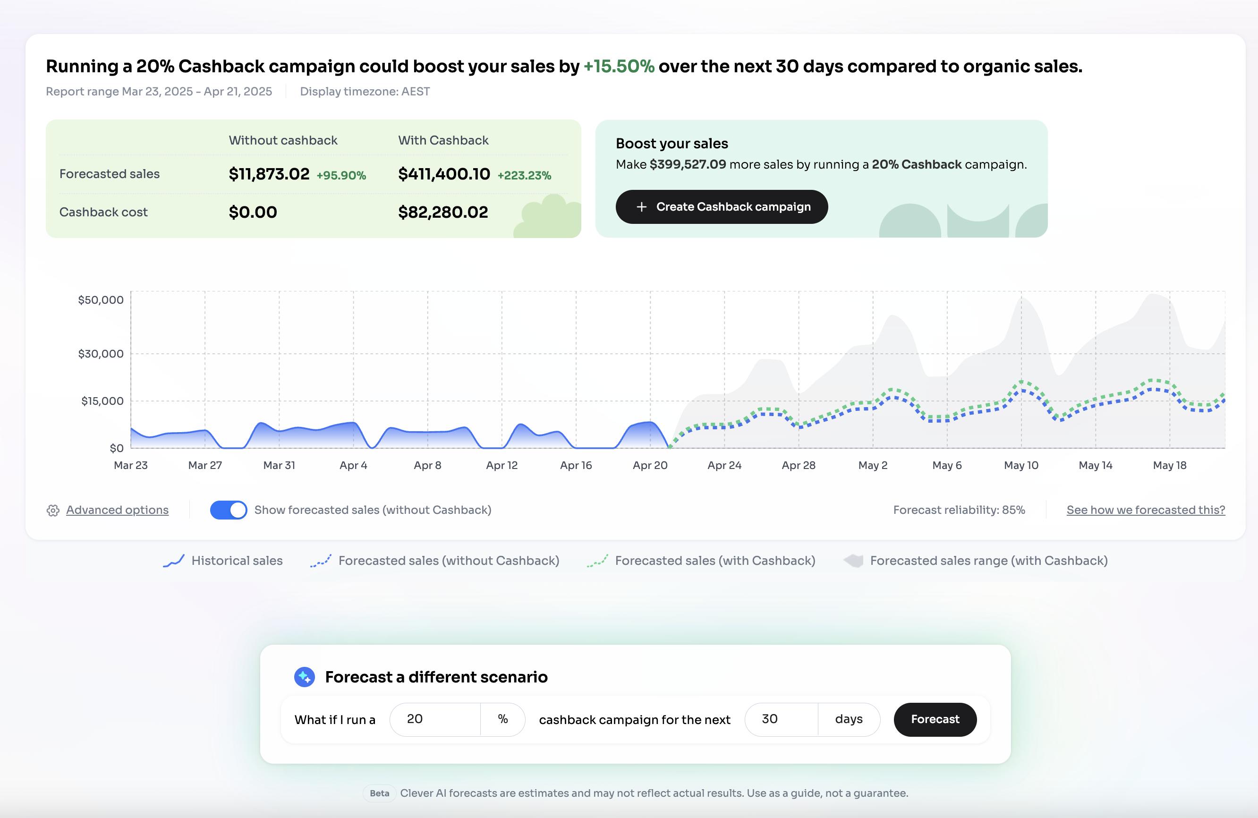Click the gray forecasted sales range legend icon
Screen dimensions: 1258x818
click(853, 561)
